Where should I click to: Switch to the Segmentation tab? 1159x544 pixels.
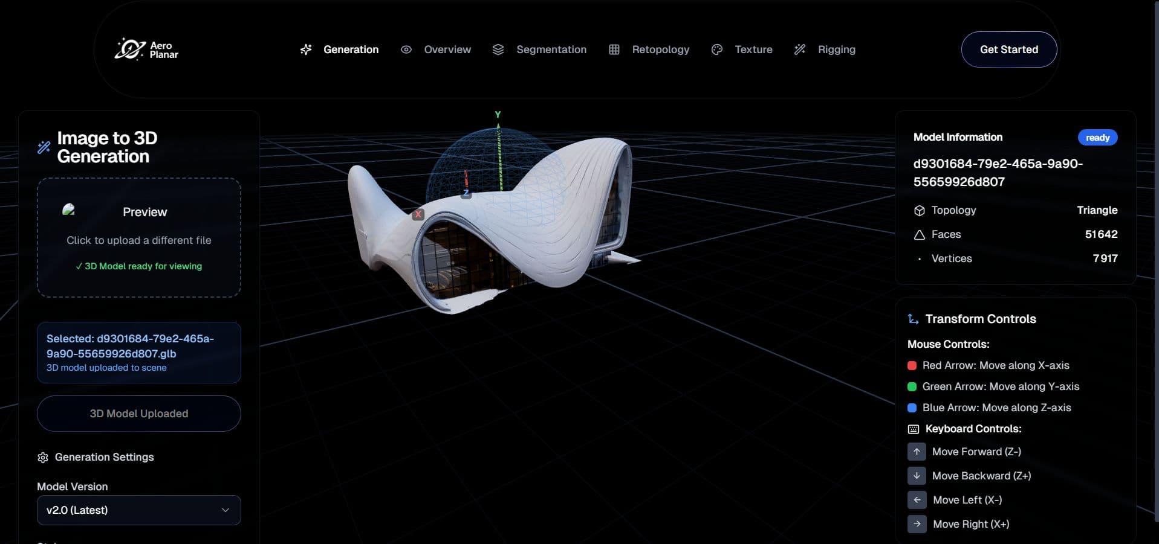[x=551, y=50]
